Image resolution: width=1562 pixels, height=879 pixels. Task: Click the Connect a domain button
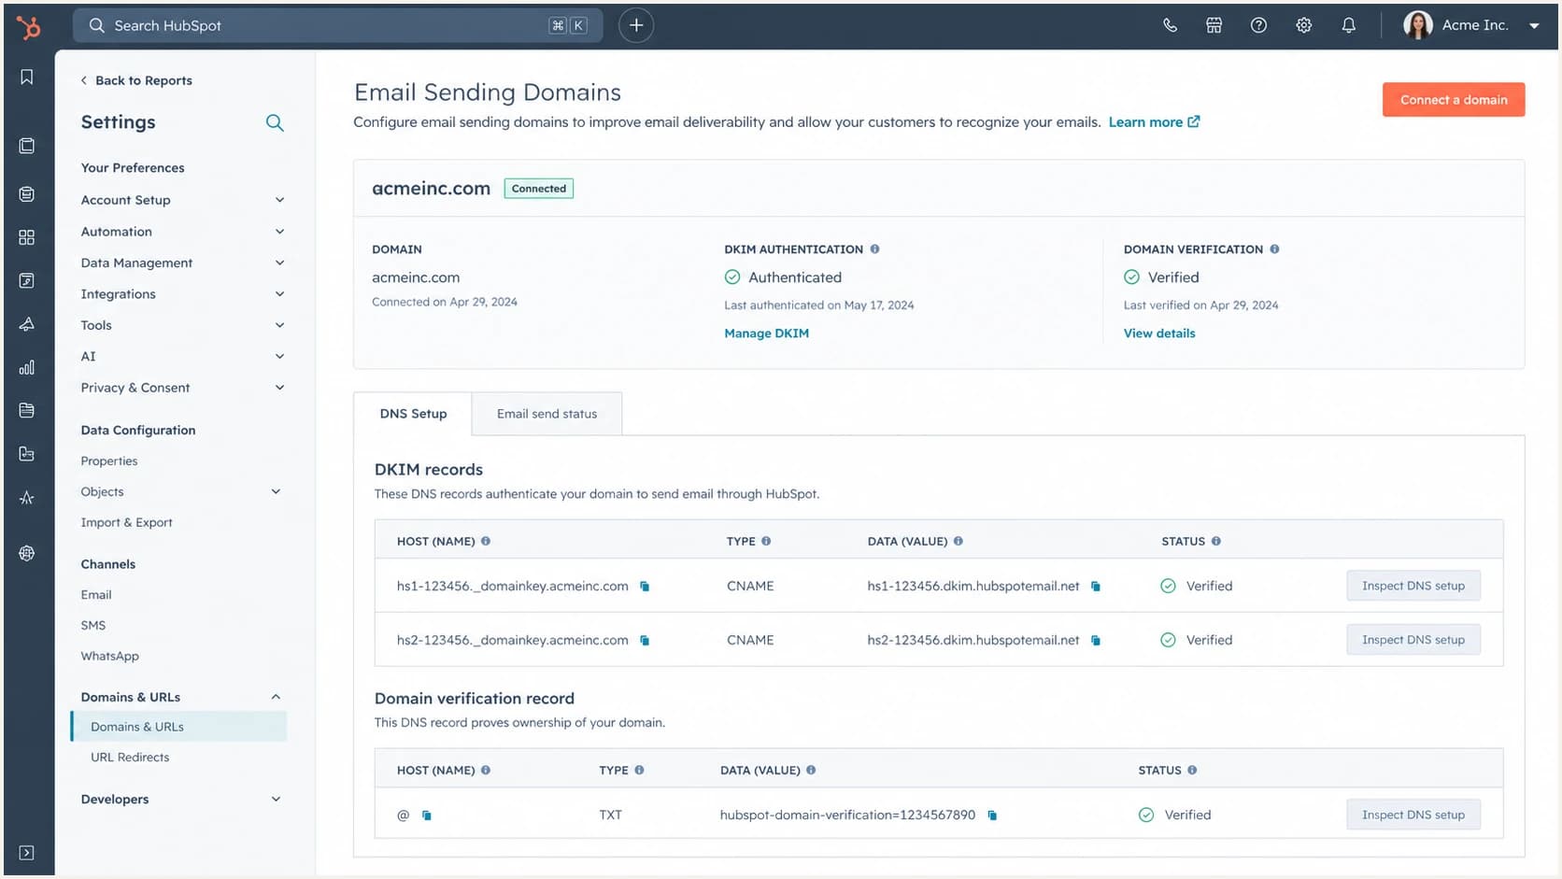pos(1454,100)
